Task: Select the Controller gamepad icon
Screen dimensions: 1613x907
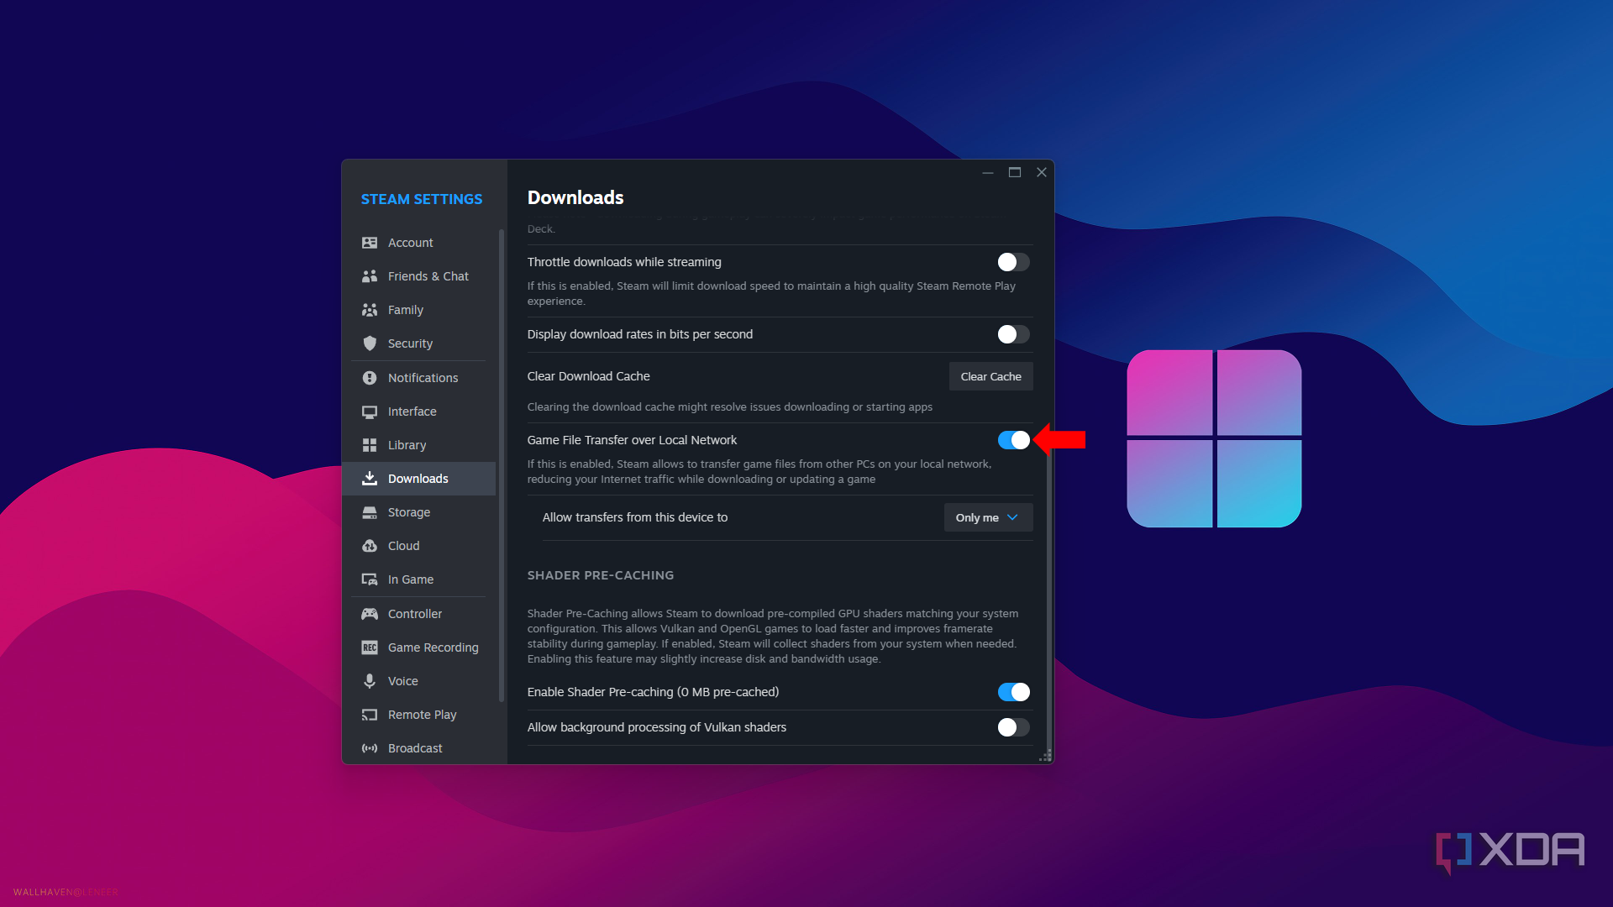Action: click(370, 613)
